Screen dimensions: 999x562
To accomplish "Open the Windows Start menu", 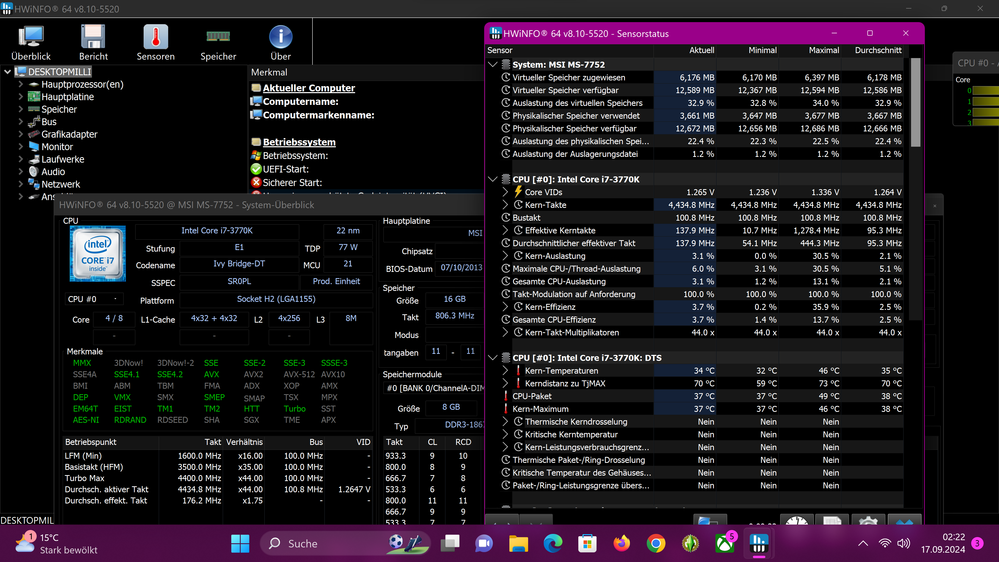I will 240,543.
